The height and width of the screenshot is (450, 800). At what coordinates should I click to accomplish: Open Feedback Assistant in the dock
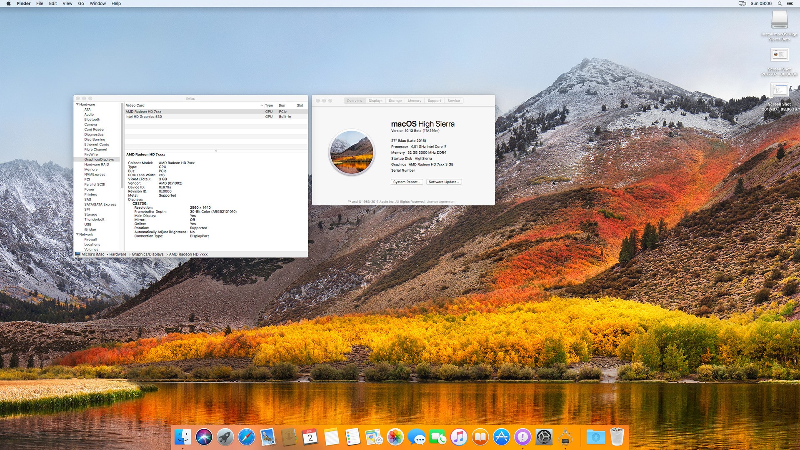click(522, 437)
